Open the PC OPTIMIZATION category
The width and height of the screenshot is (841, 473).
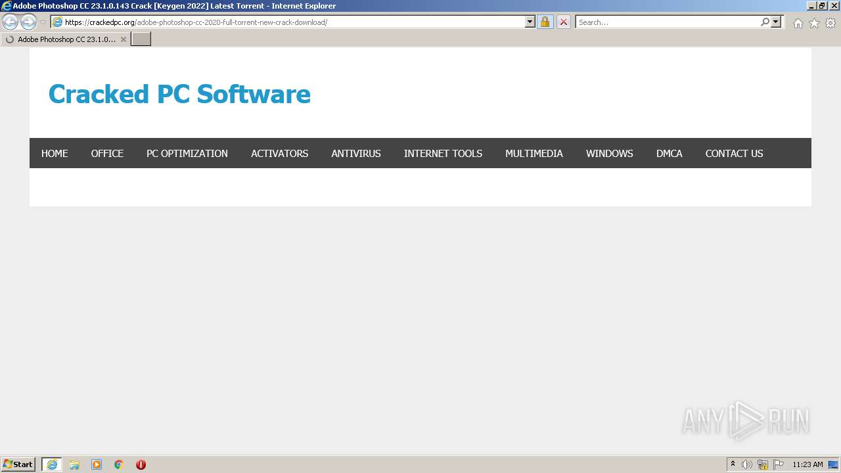(187, 153)
